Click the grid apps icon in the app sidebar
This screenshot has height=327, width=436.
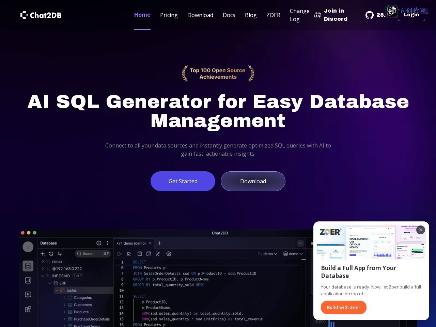pos(28,309)
